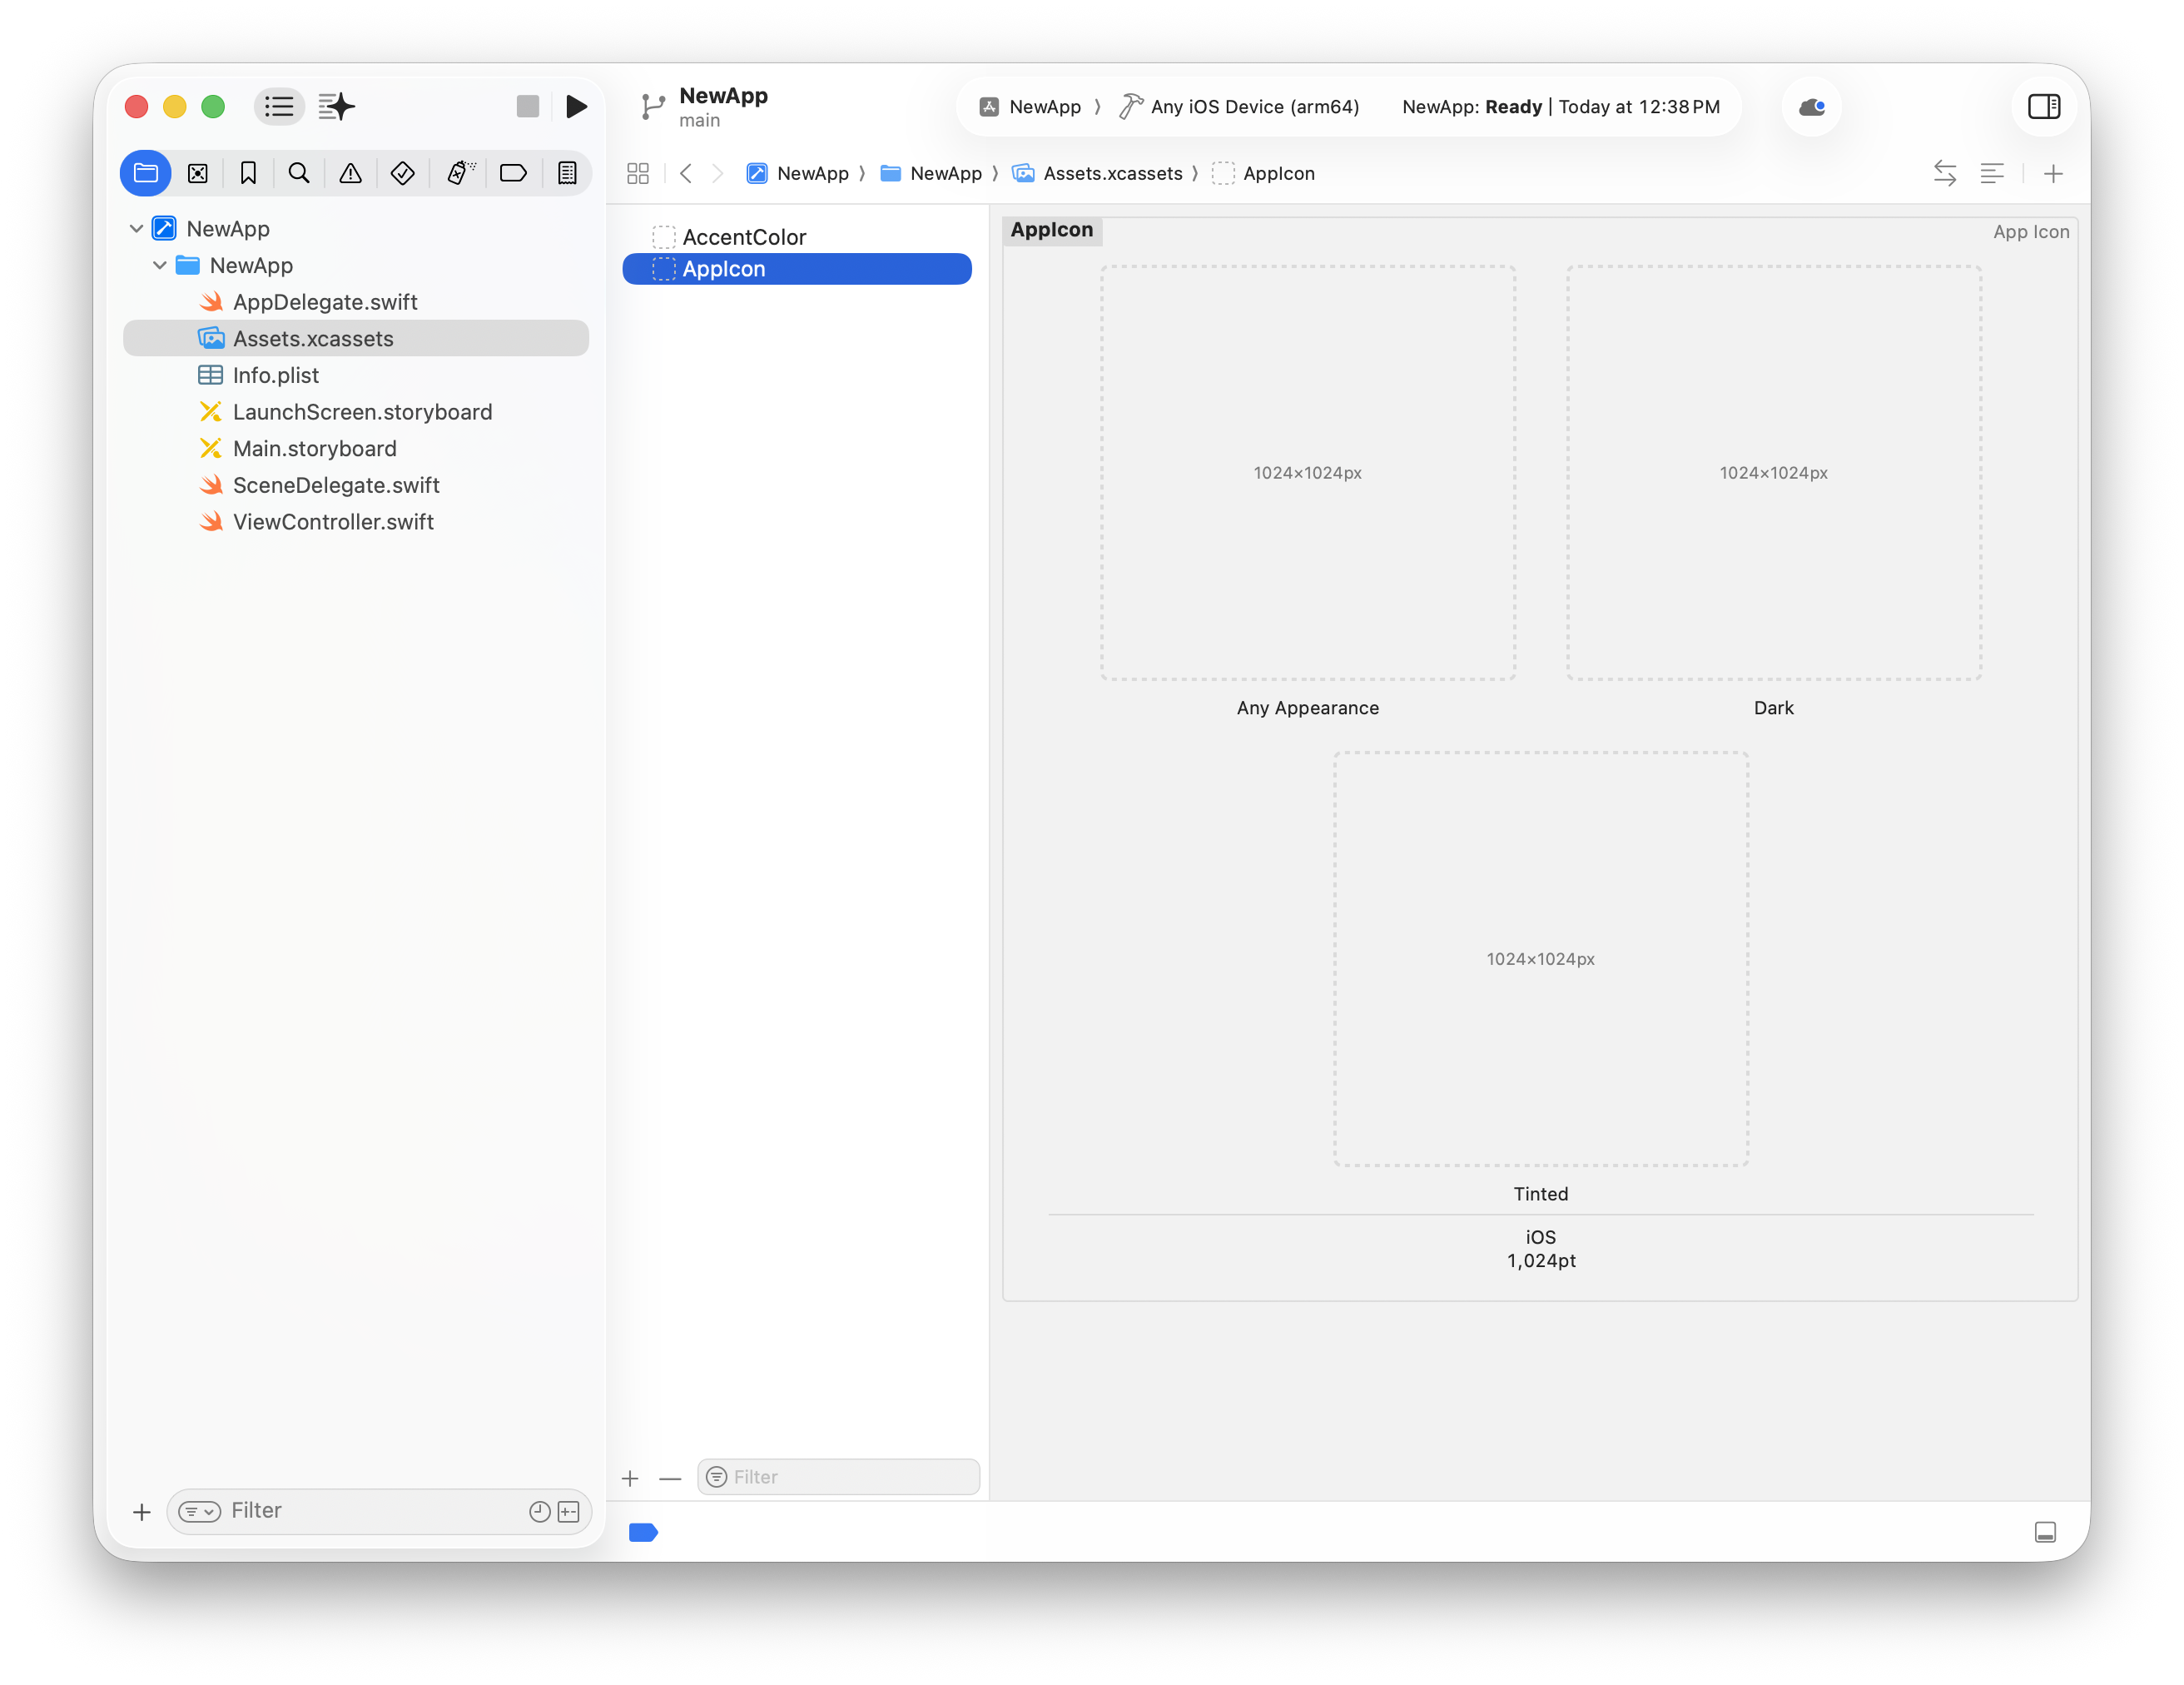
Task: Open the Breakpoint navigator icon
Action: pos(513,173)
